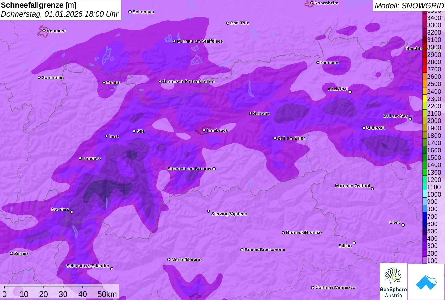Click the Matrei in Osttirol marker dot
The height and width of the screenshot is (300, 445).
point(373,189)
